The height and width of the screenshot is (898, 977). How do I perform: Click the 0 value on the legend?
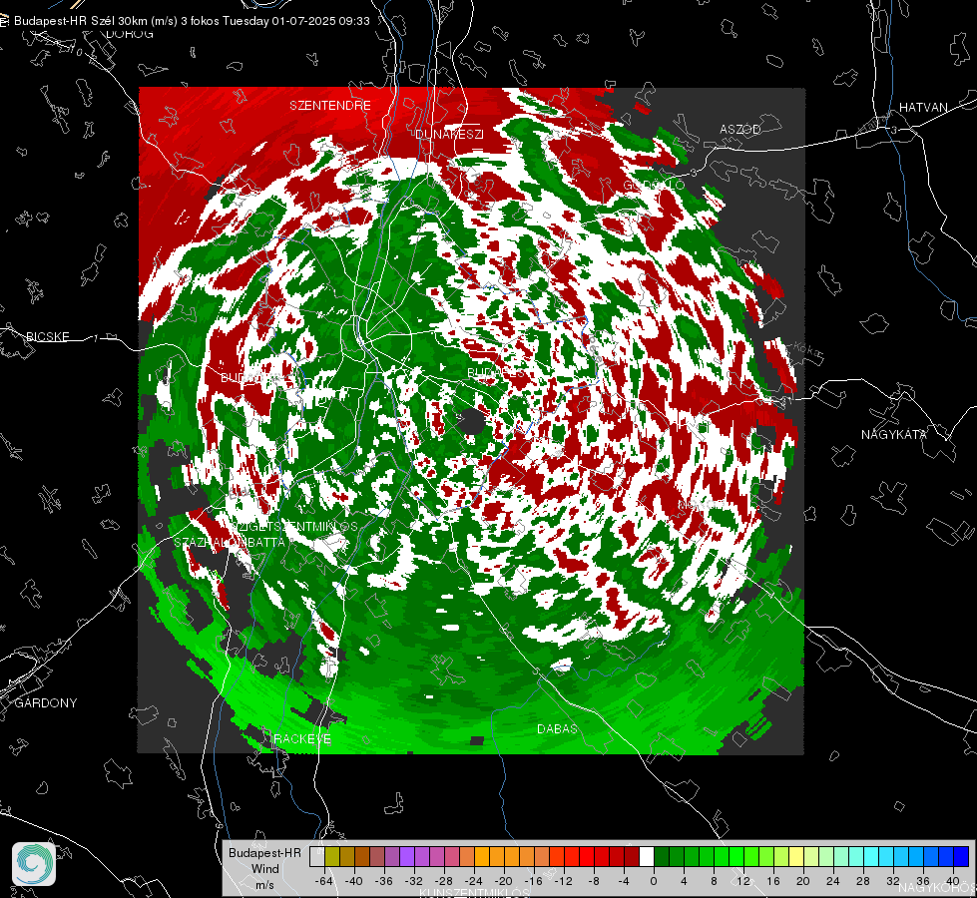[x=654, y=882]
